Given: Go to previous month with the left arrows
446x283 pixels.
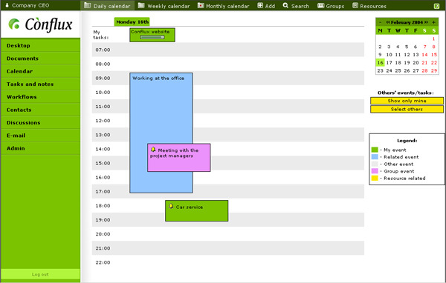Looking at the screenshot, I should pos(388,22).
